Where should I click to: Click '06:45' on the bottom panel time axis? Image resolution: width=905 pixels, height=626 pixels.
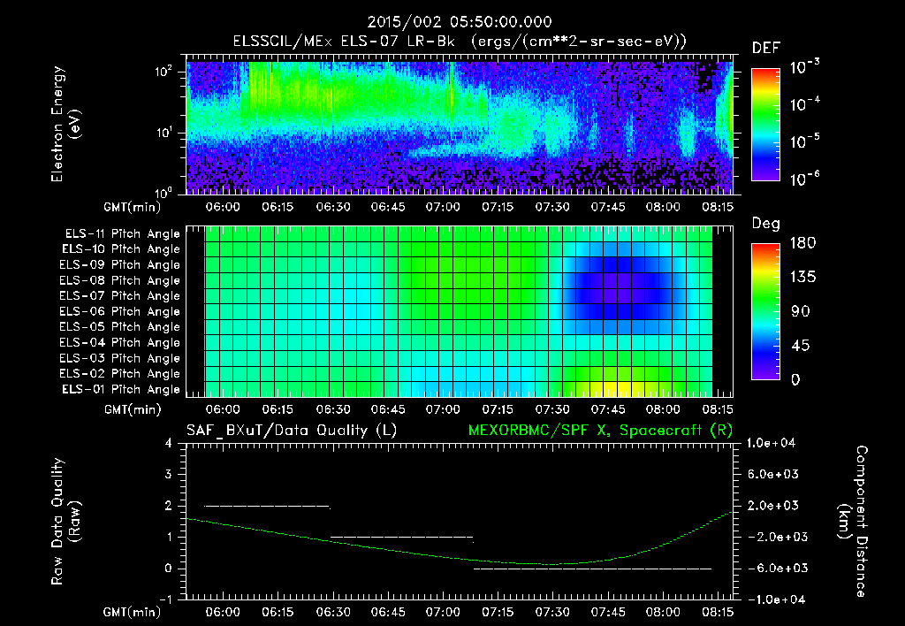[x=388, y=612]
